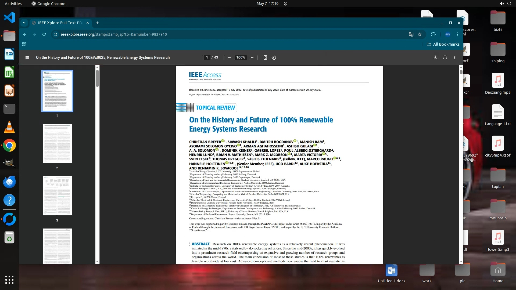This screenshot has width=516, height=290.
Task: Open Chrome extensions puzzle icon
Action: 433,34
